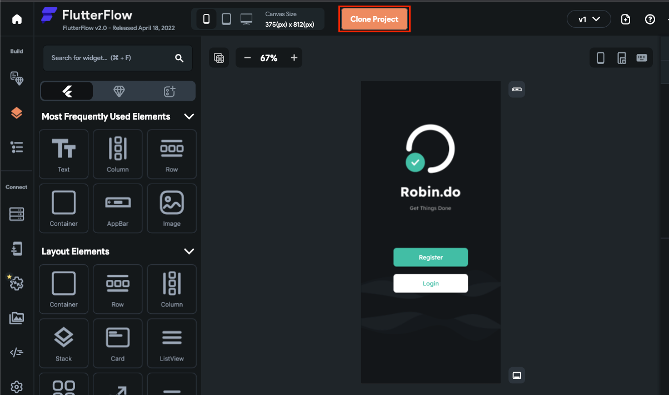669x395 pixels.
Task: Open the Custom Code sidebar icon
Action: coord(17,352)
